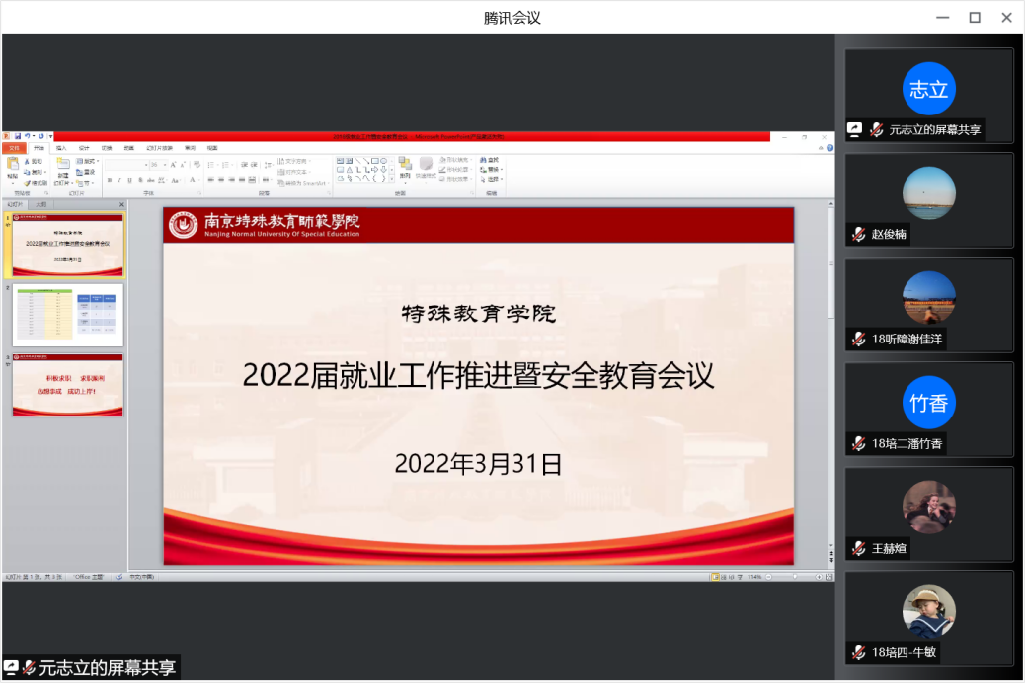This screenshot has width=1025, height=683.
Task: Expand the shapes gallery dropdown arrow
Action: point(392,179)
